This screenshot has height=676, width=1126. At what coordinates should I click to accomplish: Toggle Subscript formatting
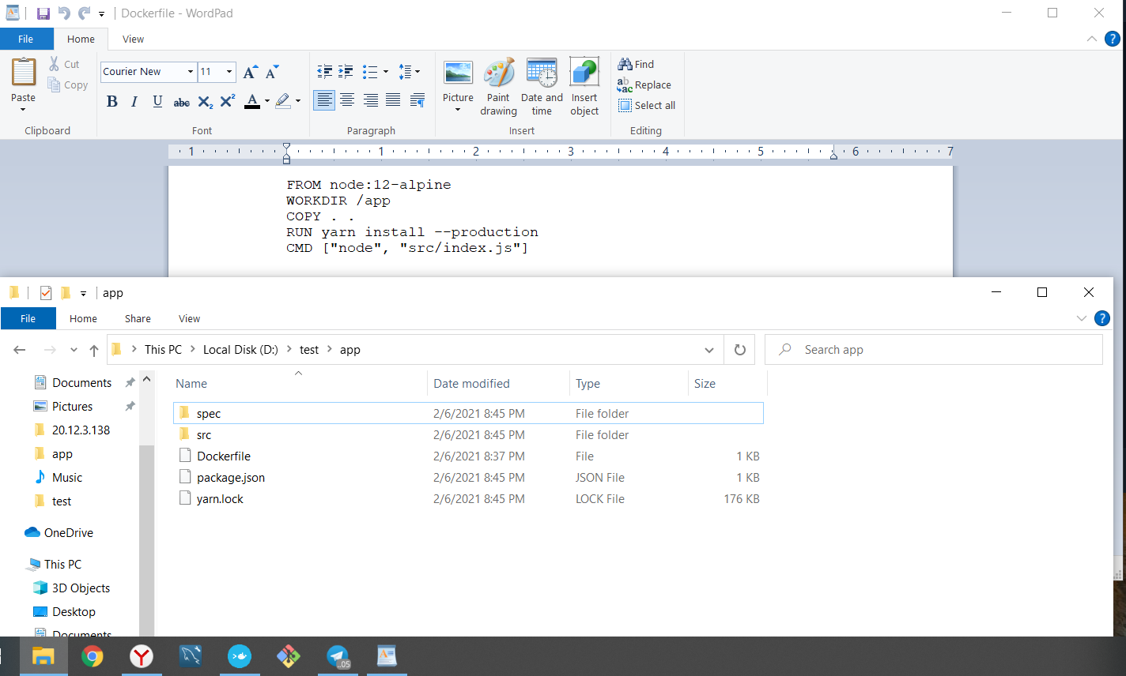click(205, 102)
